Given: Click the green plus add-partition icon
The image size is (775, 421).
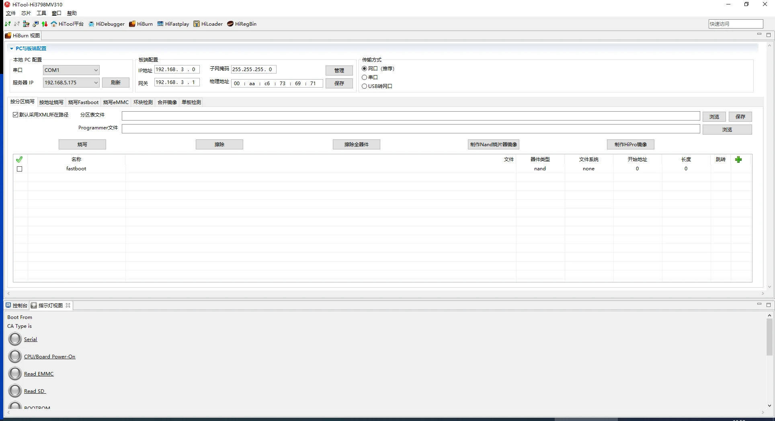Looking at the screenshot, I should point(738,159).
